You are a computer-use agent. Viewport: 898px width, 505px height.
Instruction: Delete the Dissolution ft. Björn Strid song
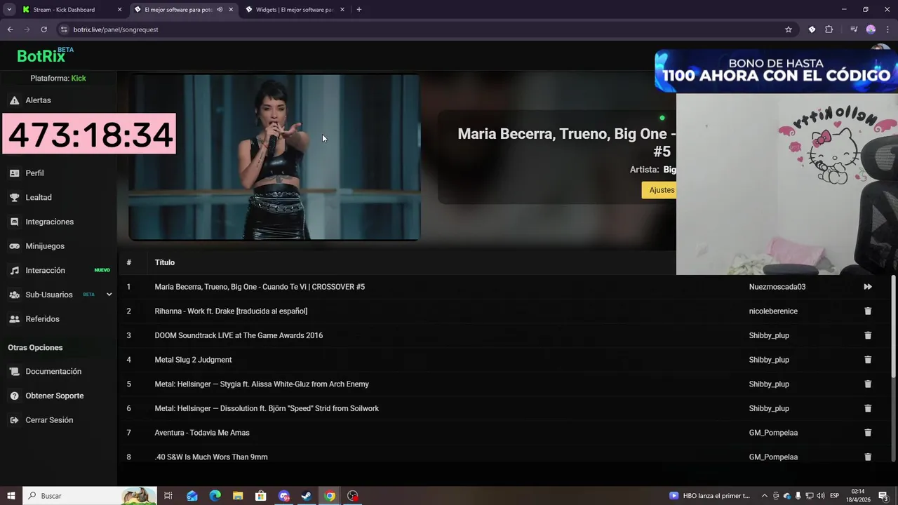click(x=868, y=408)
